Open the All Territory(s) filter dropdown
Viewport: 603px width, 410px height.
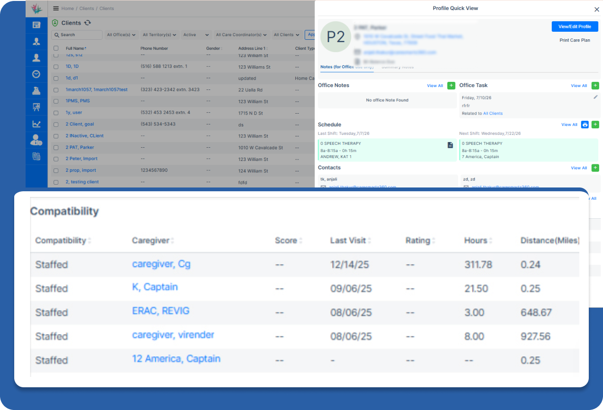(159, 35)
